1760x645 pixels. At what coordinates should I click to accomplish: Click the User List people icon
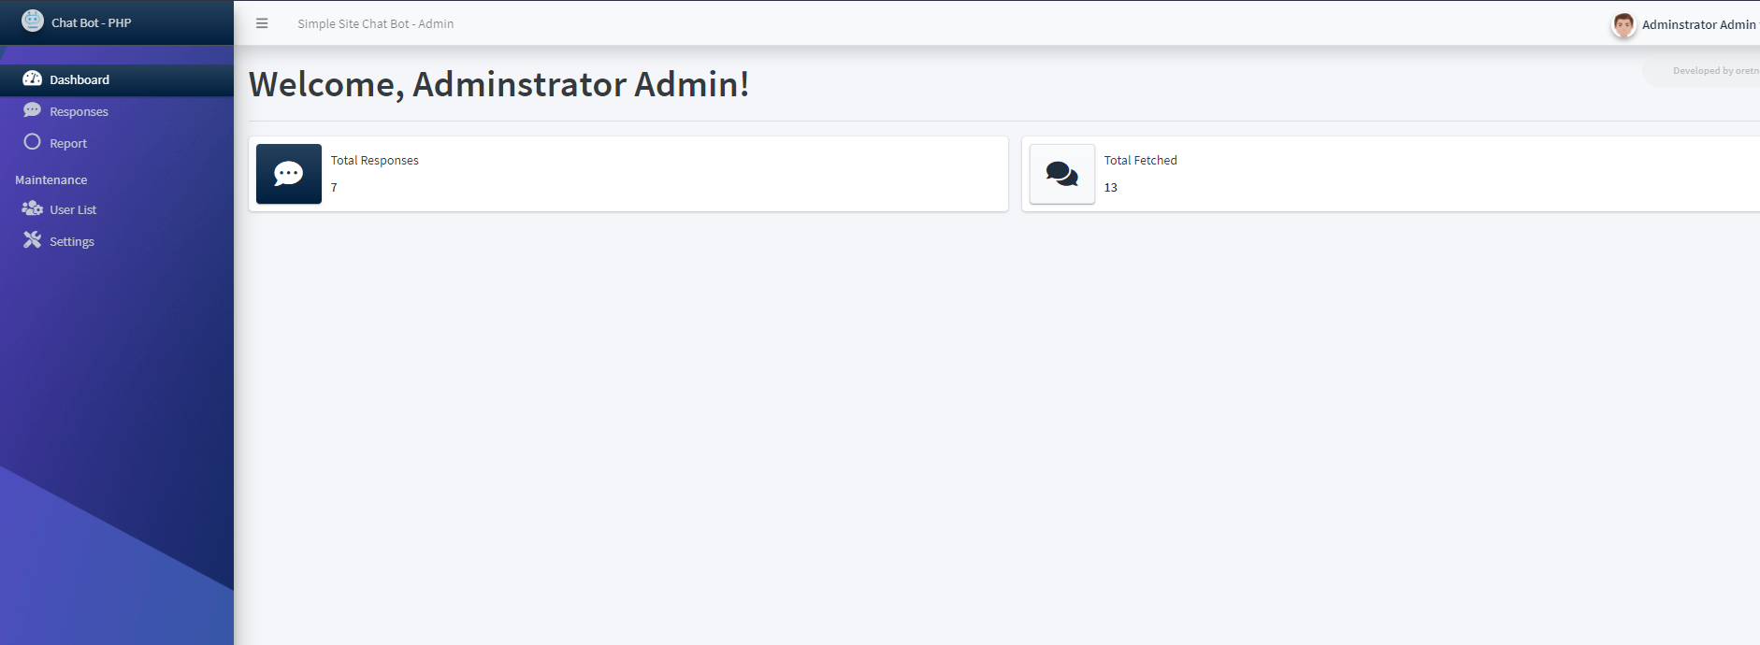coord(33,208)
